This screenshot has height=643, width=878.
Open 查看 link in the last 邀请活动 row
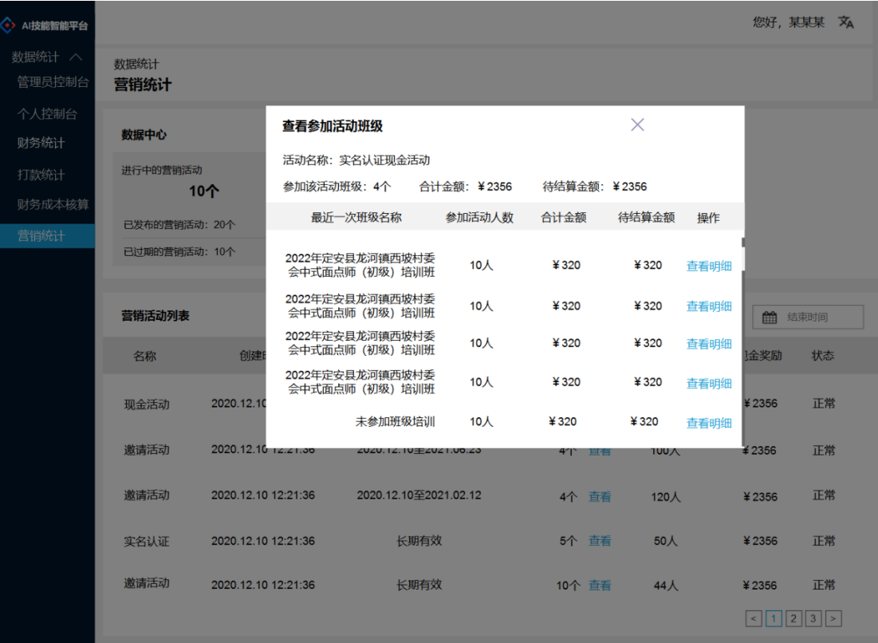tap(599, 585)
